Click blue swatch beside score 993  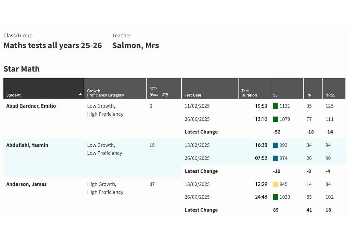pos(276,145)
